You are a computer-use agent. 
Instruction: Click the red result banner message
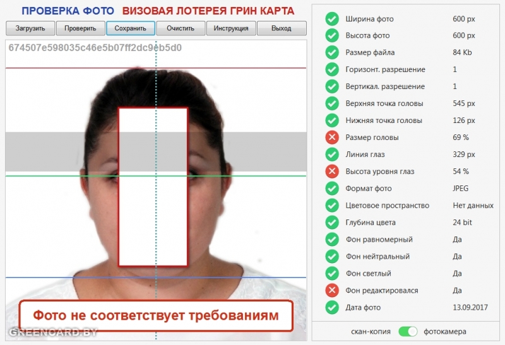[x=155, y=315]
